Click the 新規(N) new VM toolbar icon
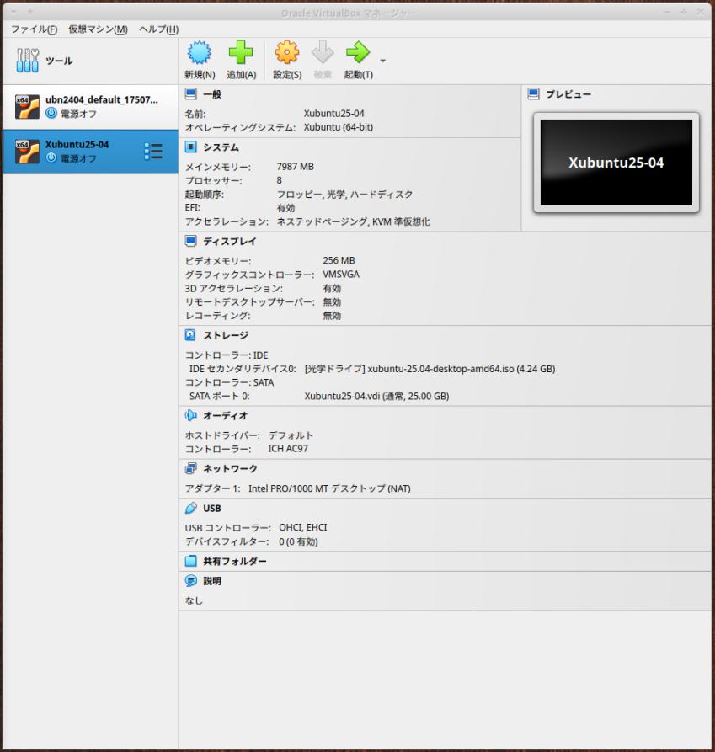Screen dimensions: 715x752 tap(200, 52)
